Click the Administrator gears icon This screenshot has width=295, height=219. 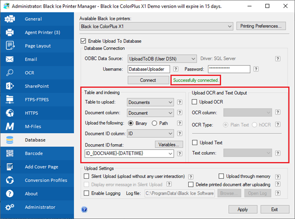point(10,207)
